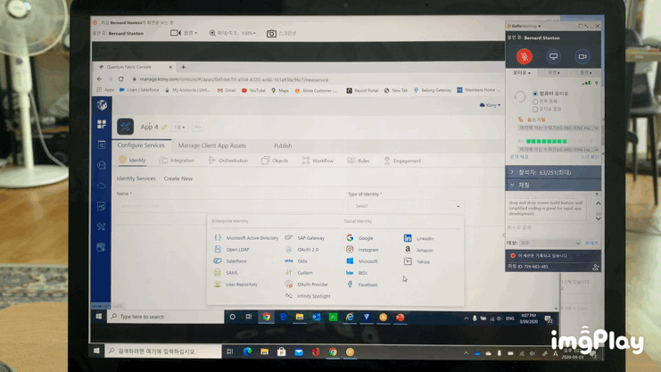This screenshot has width=661, height=372.
Task: Choose Instagram social identity
Action: click(x=362, y=250)
